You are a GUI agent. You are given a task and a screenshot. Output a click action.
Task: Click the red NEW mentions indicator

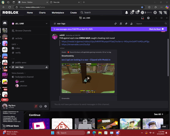coord(5,100)
